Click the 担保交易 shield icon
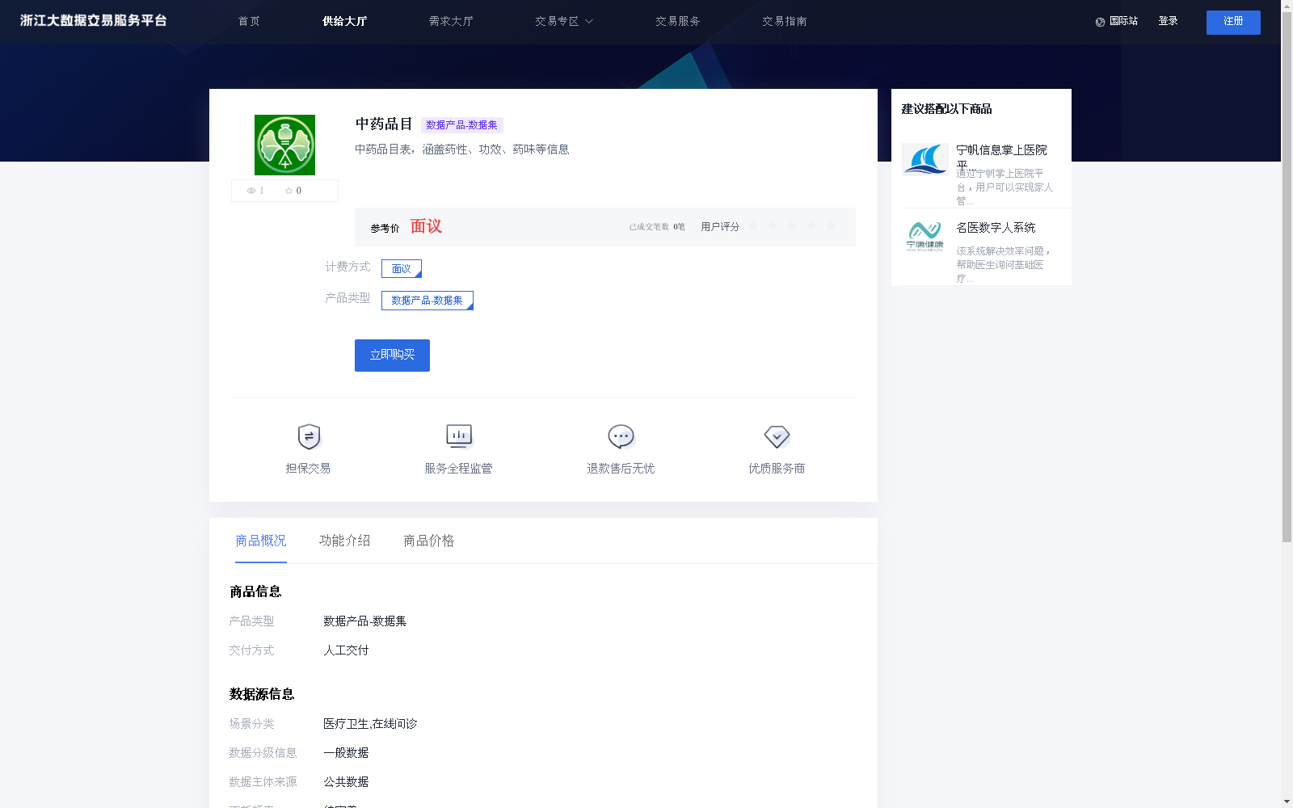 click(x=309, y=437)
